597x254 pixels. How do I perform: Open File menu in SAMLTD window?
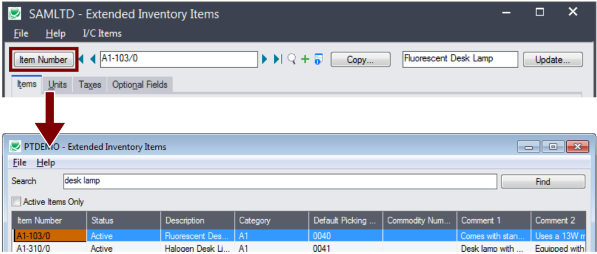tap(21, 33)
